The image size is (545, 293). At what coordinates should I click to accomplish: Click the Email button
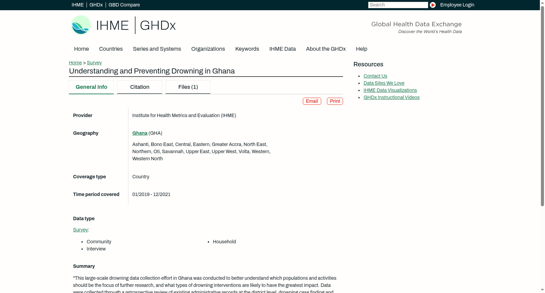(312, 101)
